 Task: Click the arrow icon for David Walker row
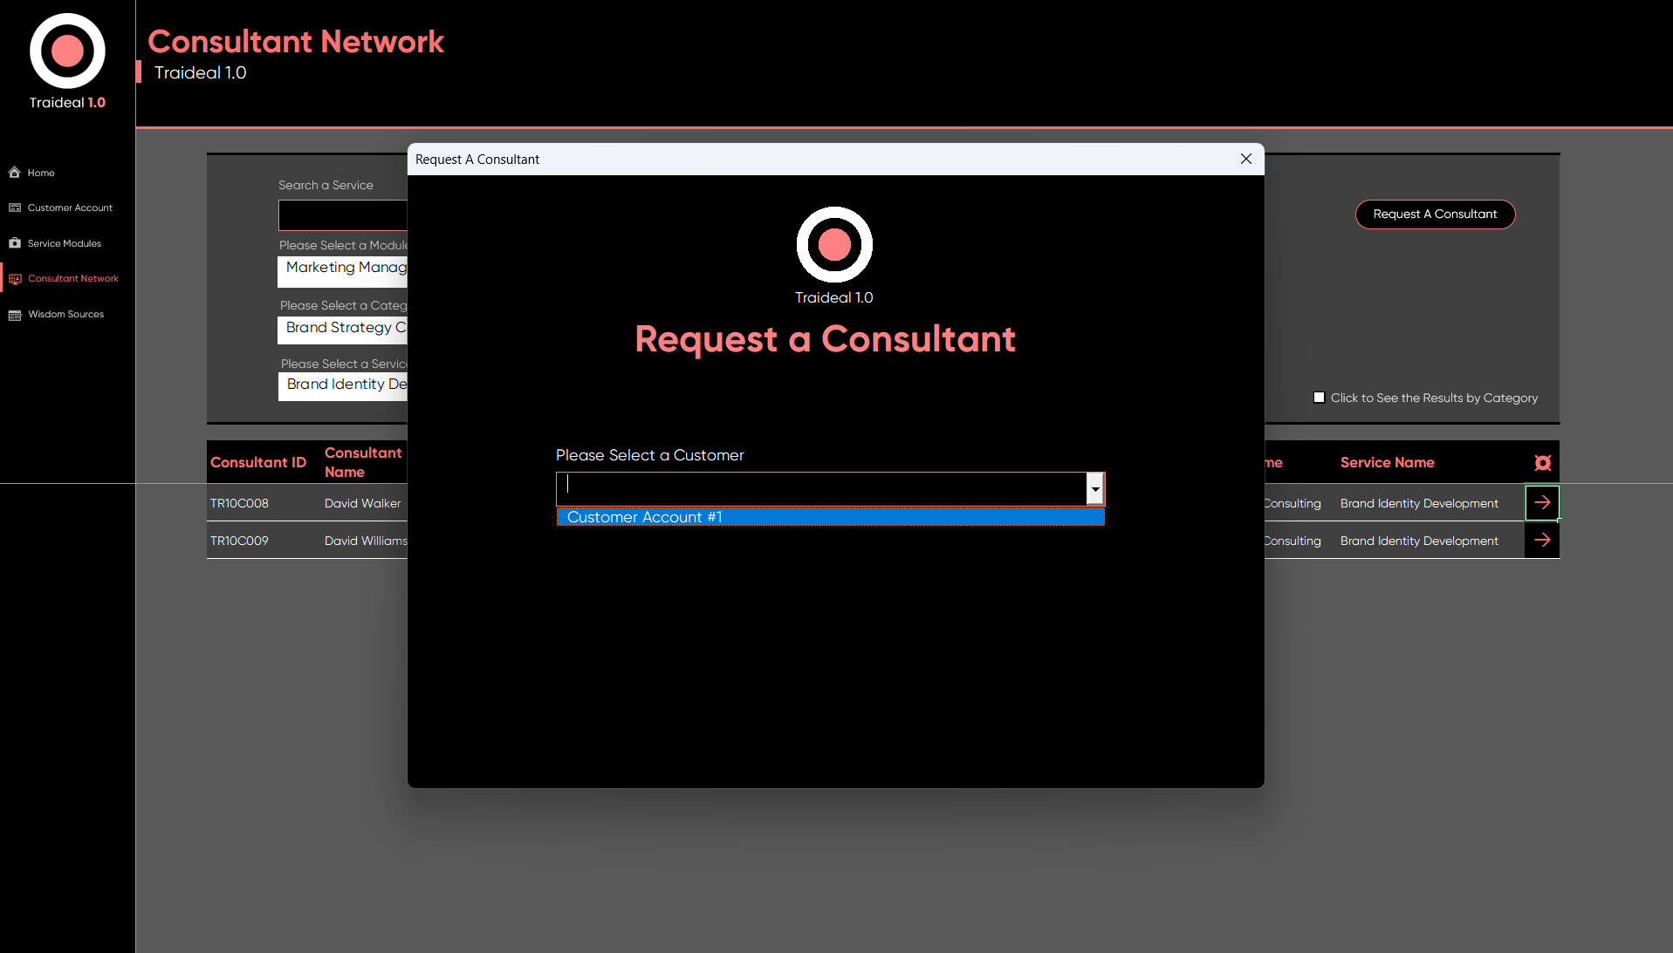pos(1542,503)
